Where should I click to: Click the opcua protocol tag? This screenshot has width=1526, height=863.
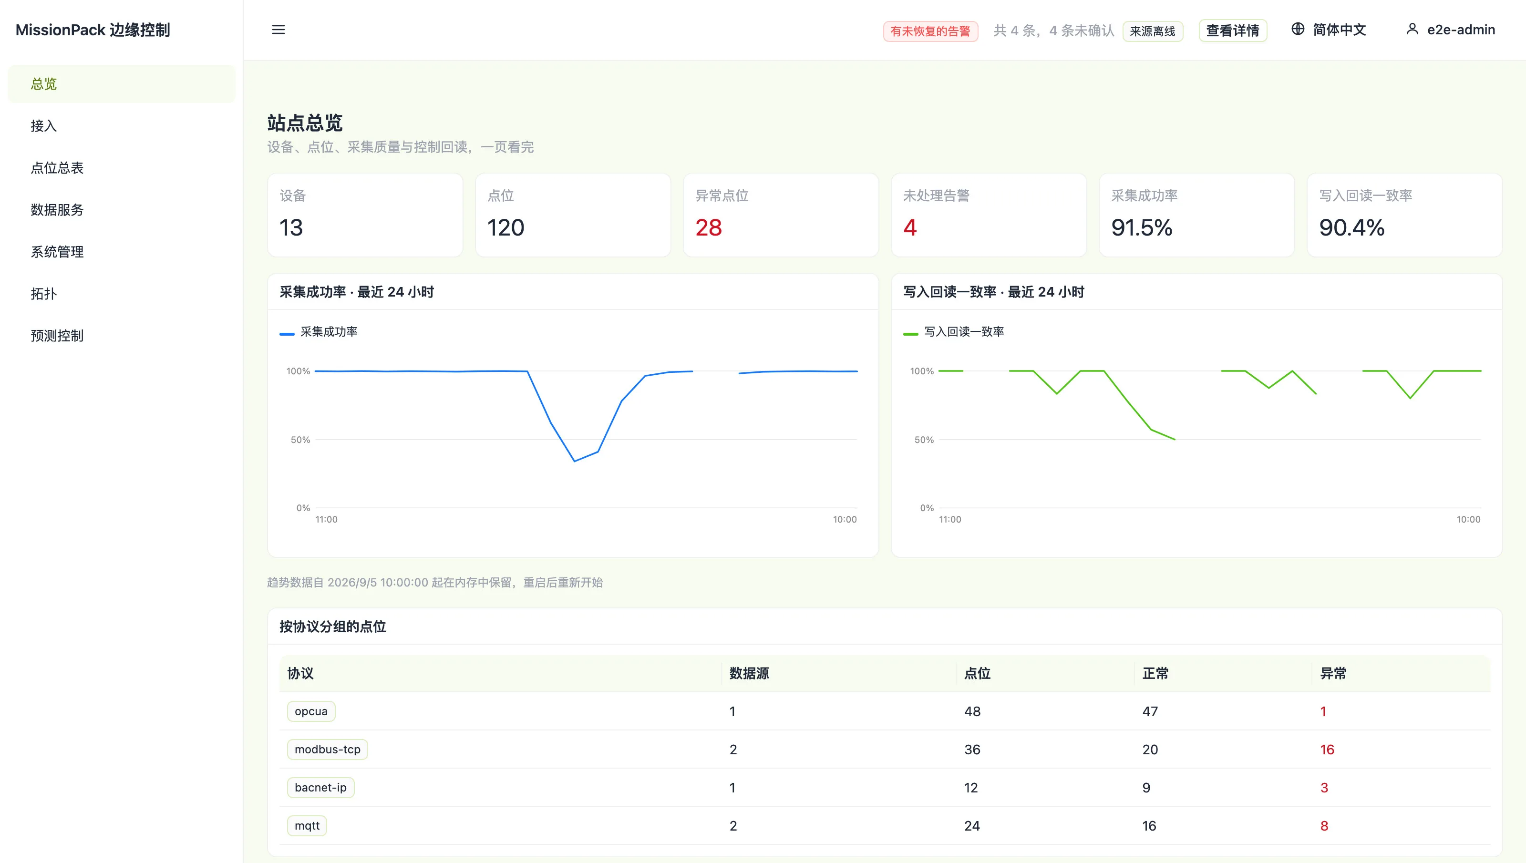[x=311, y=711]
